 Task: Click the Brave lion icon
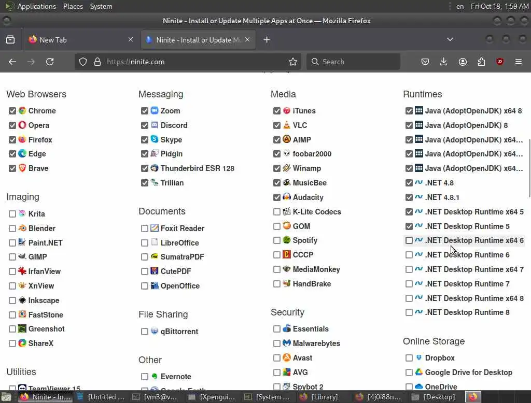click(22, 168)
